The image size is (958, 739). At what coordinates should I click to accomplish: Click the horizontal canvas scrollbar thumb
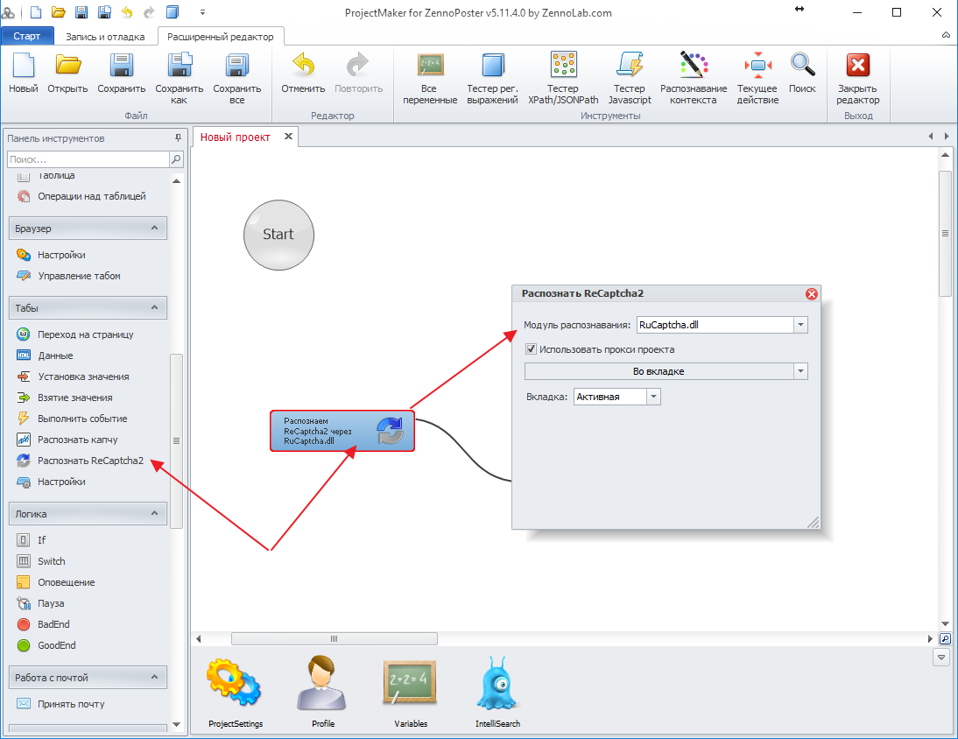pos(332,638)
